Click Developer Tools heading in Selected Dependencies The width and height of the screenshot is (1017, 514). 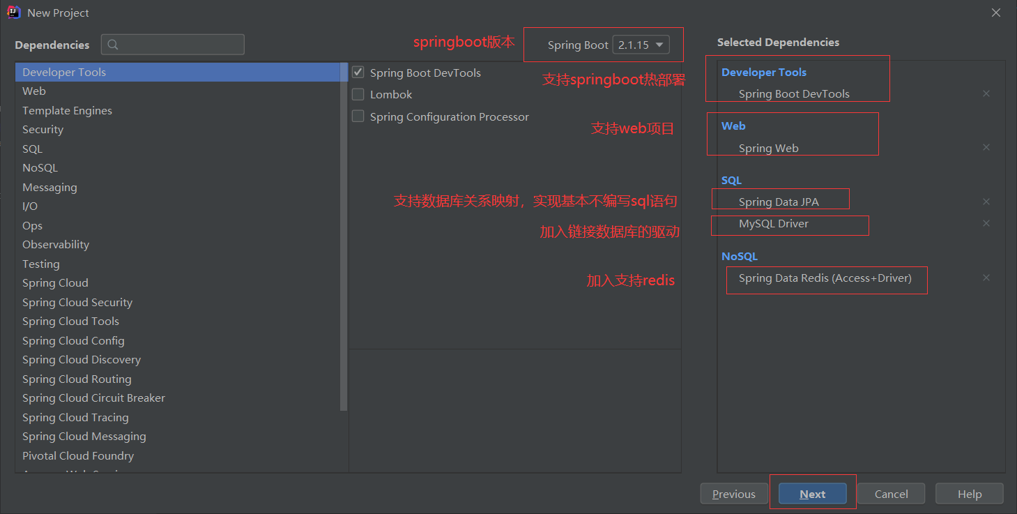pos(764,72)
